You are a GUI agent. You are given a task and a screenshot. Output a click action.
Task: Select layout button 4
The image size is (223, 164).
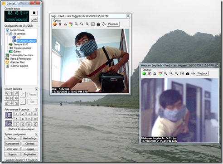click(x=35, y=114)
